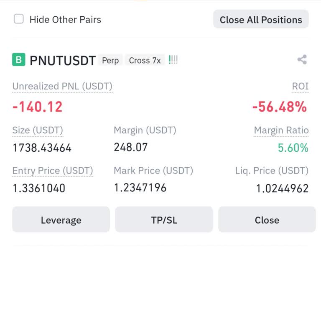Tap the Unrealized PNL (USDT) label

click(x=62, y=87)
